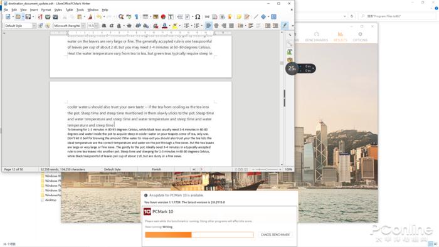439x247 pixels.
Task: Open Explorer address bar dropdown arrow
Action: [x=345, y=16]
